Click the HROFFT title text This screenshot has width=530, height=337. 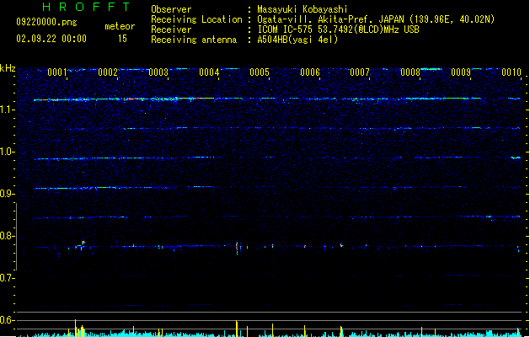pos(86,7)
